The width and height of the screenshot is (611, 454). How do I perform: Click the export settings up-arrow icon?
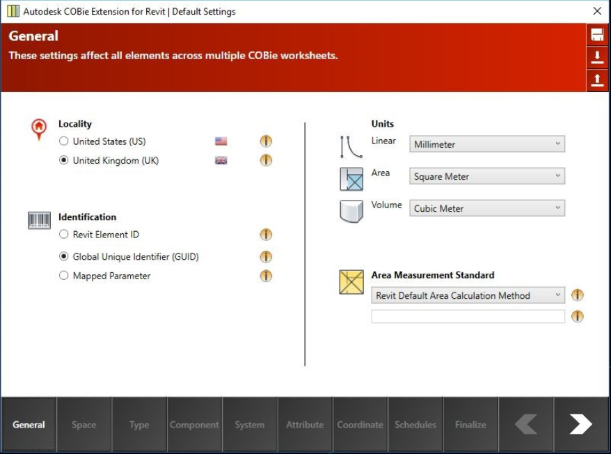(x=597, y=80)
